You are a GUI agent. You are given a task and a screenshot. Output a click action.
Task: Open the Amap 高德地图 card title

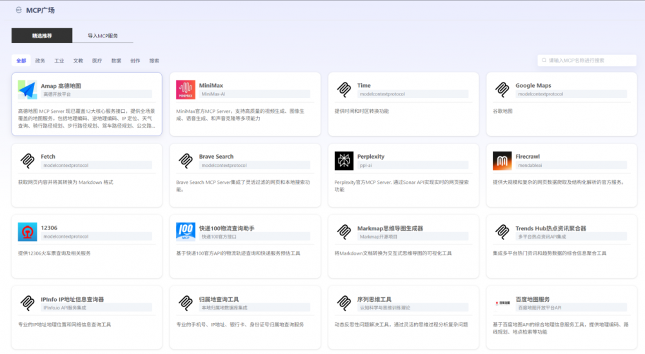[61, 86]
